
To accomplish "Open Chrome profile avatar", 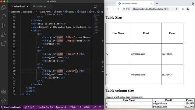I will pos(188,9).
